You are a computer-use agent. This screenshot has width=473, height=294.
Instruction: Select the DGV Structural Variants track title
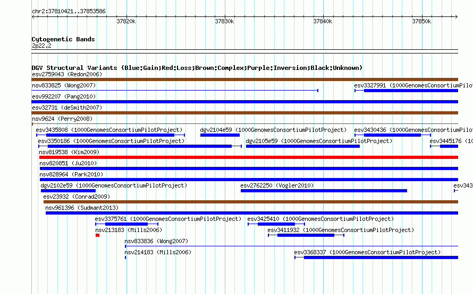point(197,68)
